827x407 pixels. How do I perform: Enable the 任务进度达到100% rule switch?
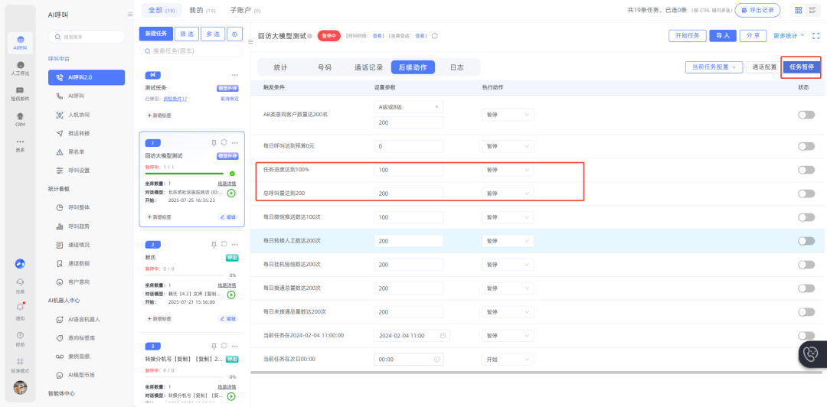806,170
